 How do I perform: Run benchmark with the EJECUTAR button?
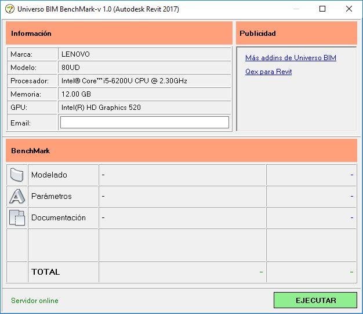(x=315, y=300)
